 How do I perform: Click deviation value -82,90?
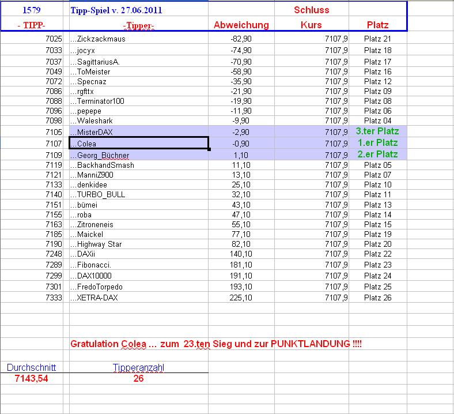241,39
